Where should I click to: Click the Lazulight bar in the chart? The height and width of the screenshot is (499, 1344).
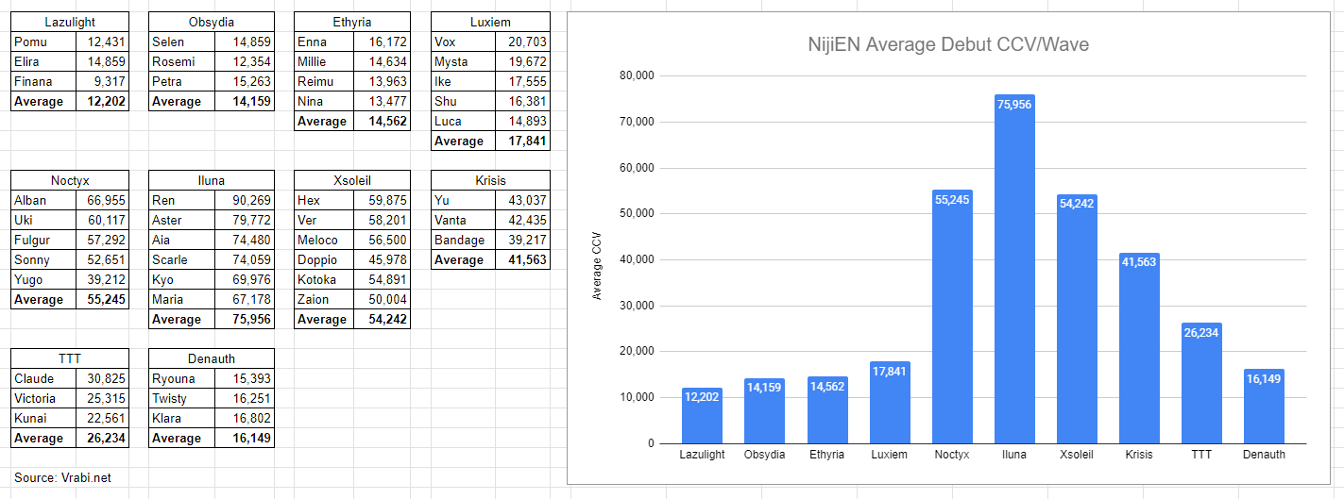click(702, 415)
